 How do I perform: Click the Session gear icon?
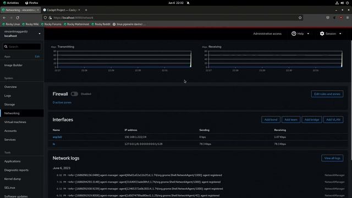[x=322, y=34]
